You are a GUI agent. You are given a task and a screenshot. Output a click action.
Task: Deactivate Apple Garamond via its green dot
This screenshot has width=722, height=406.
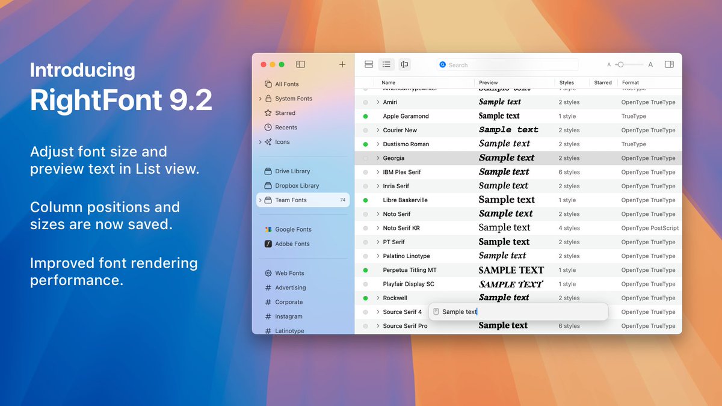pos(365,116)
